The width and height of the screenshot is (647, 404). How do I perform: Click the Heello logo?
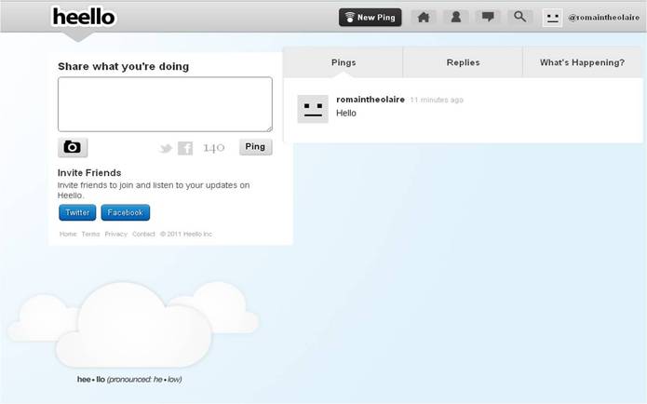(84, 17)
